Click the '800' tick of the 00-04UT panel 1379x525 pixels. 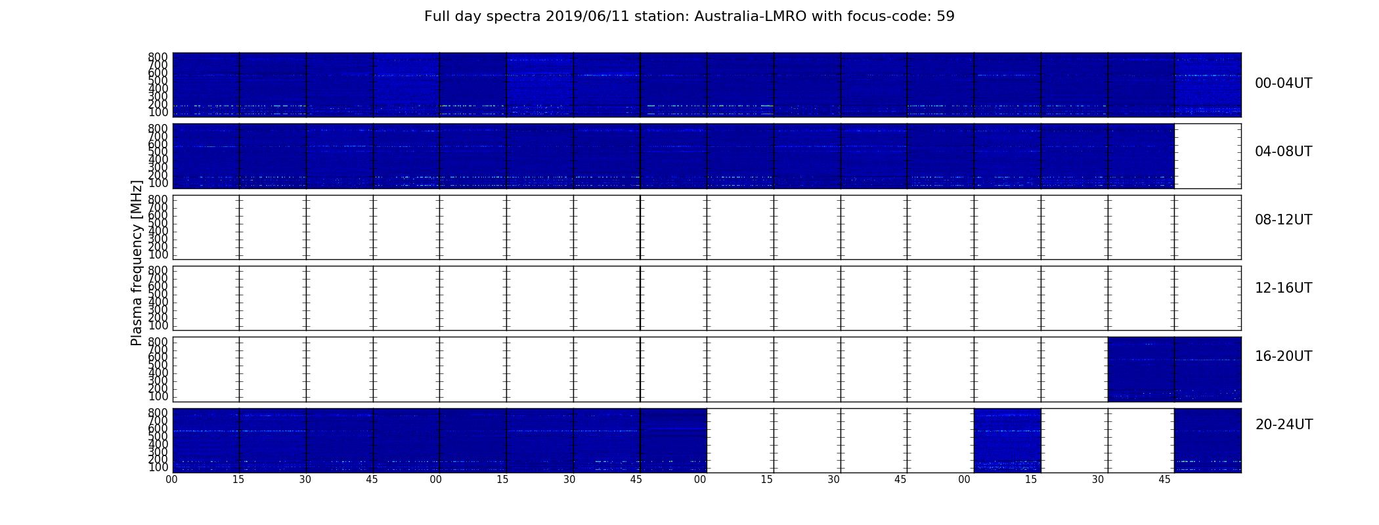(x=158, y=57)
